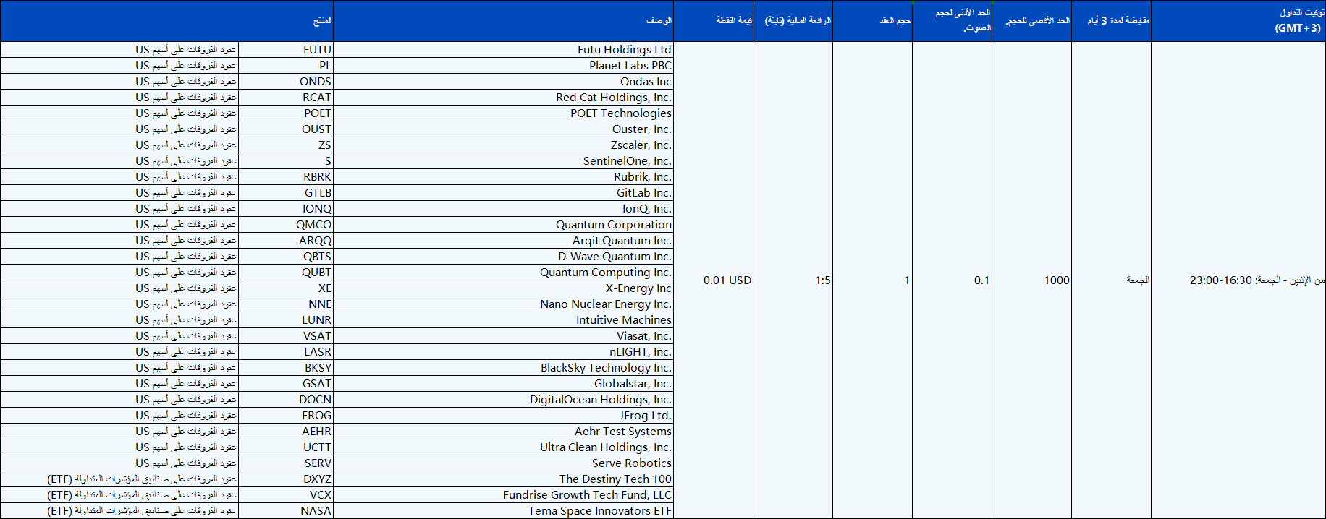The image size is (1326, 519).
Task: Click the IONQ ticker cell
Action: point(286,209)
